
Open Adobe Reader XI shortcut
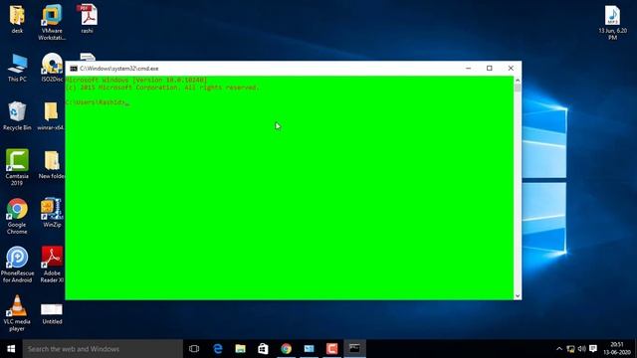pyautogui.click(x=52, y=265)
